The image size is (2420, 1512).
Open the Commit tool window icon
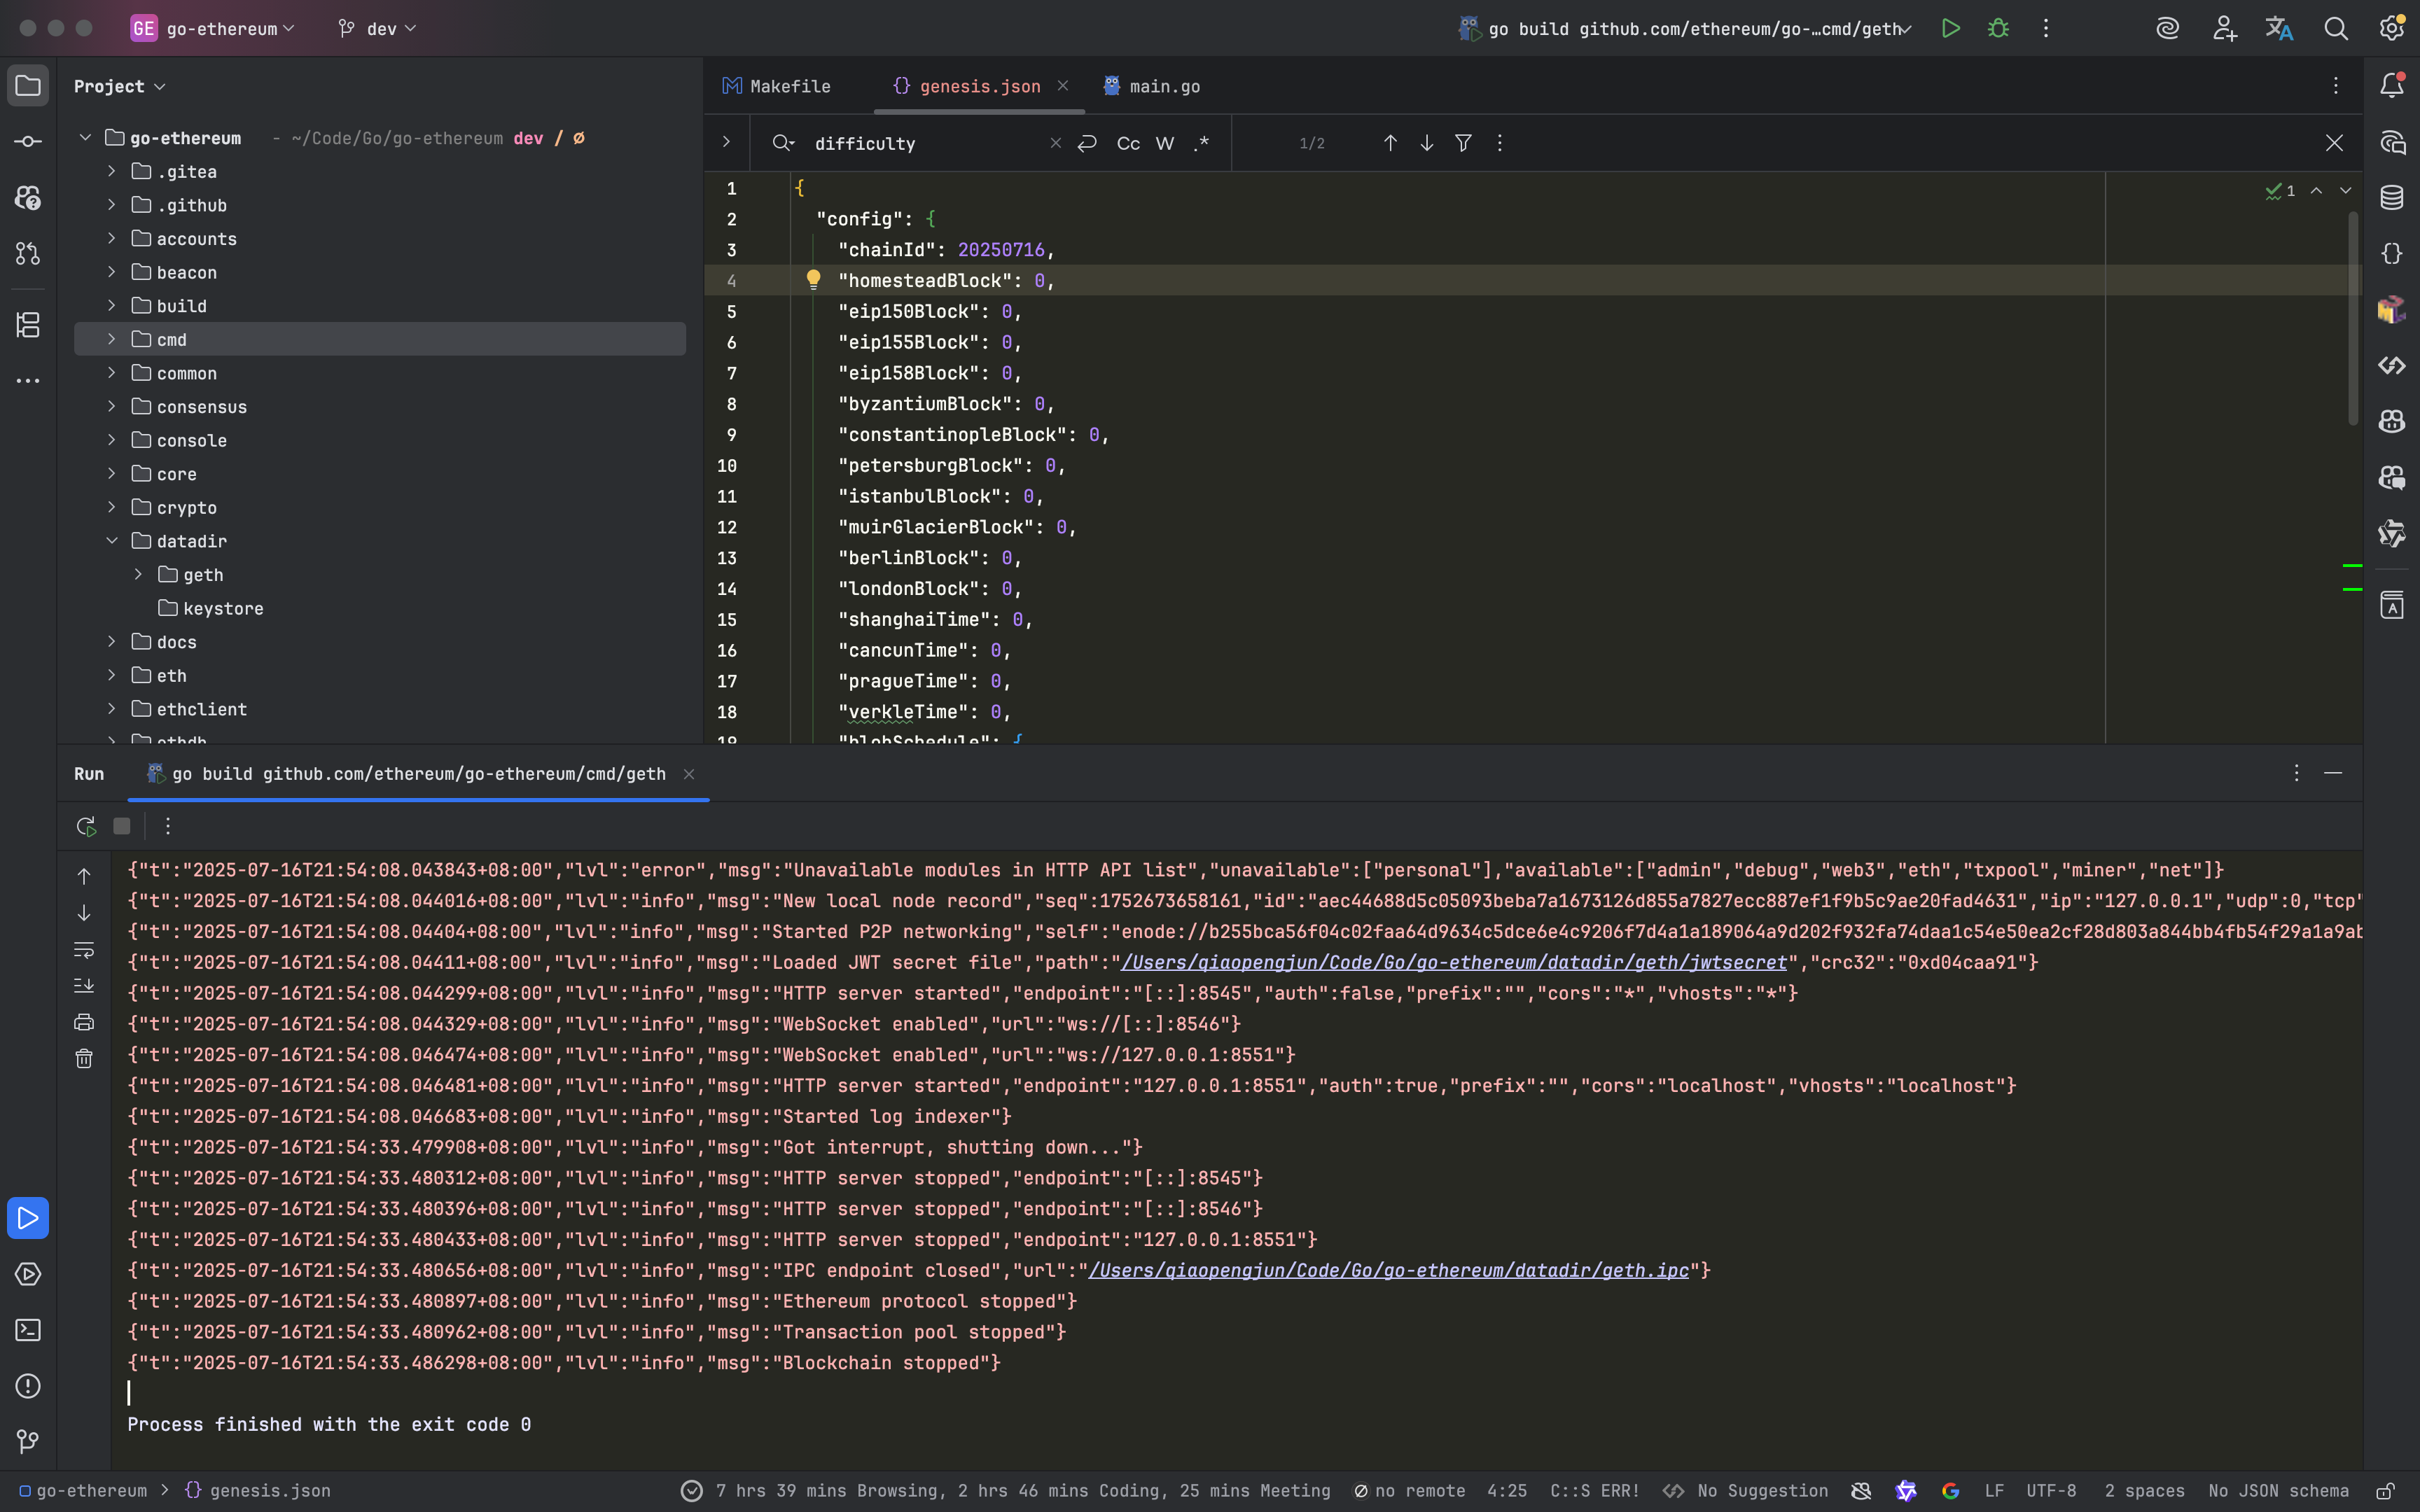point(28,142)
